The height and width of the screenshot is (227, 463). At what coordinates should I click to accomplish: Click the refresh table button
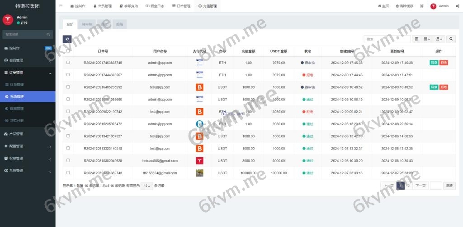[x=67, y=39]
